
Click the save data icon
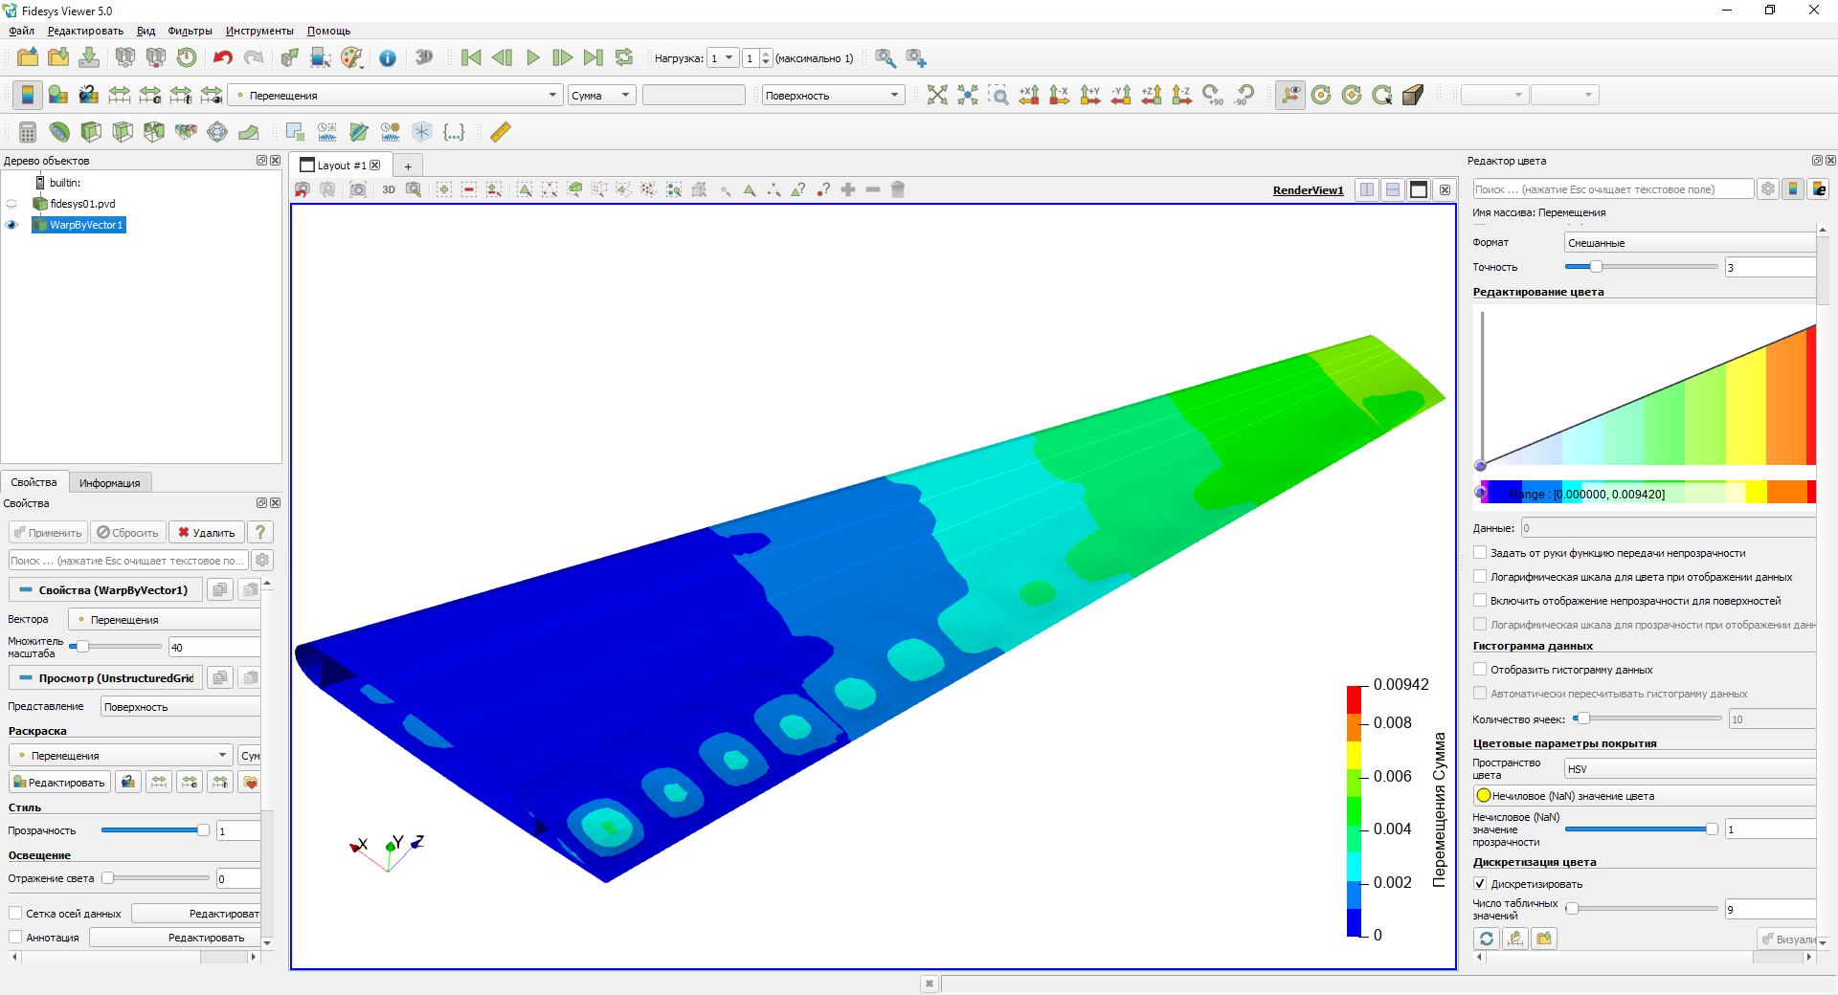(x=89, y=57)
